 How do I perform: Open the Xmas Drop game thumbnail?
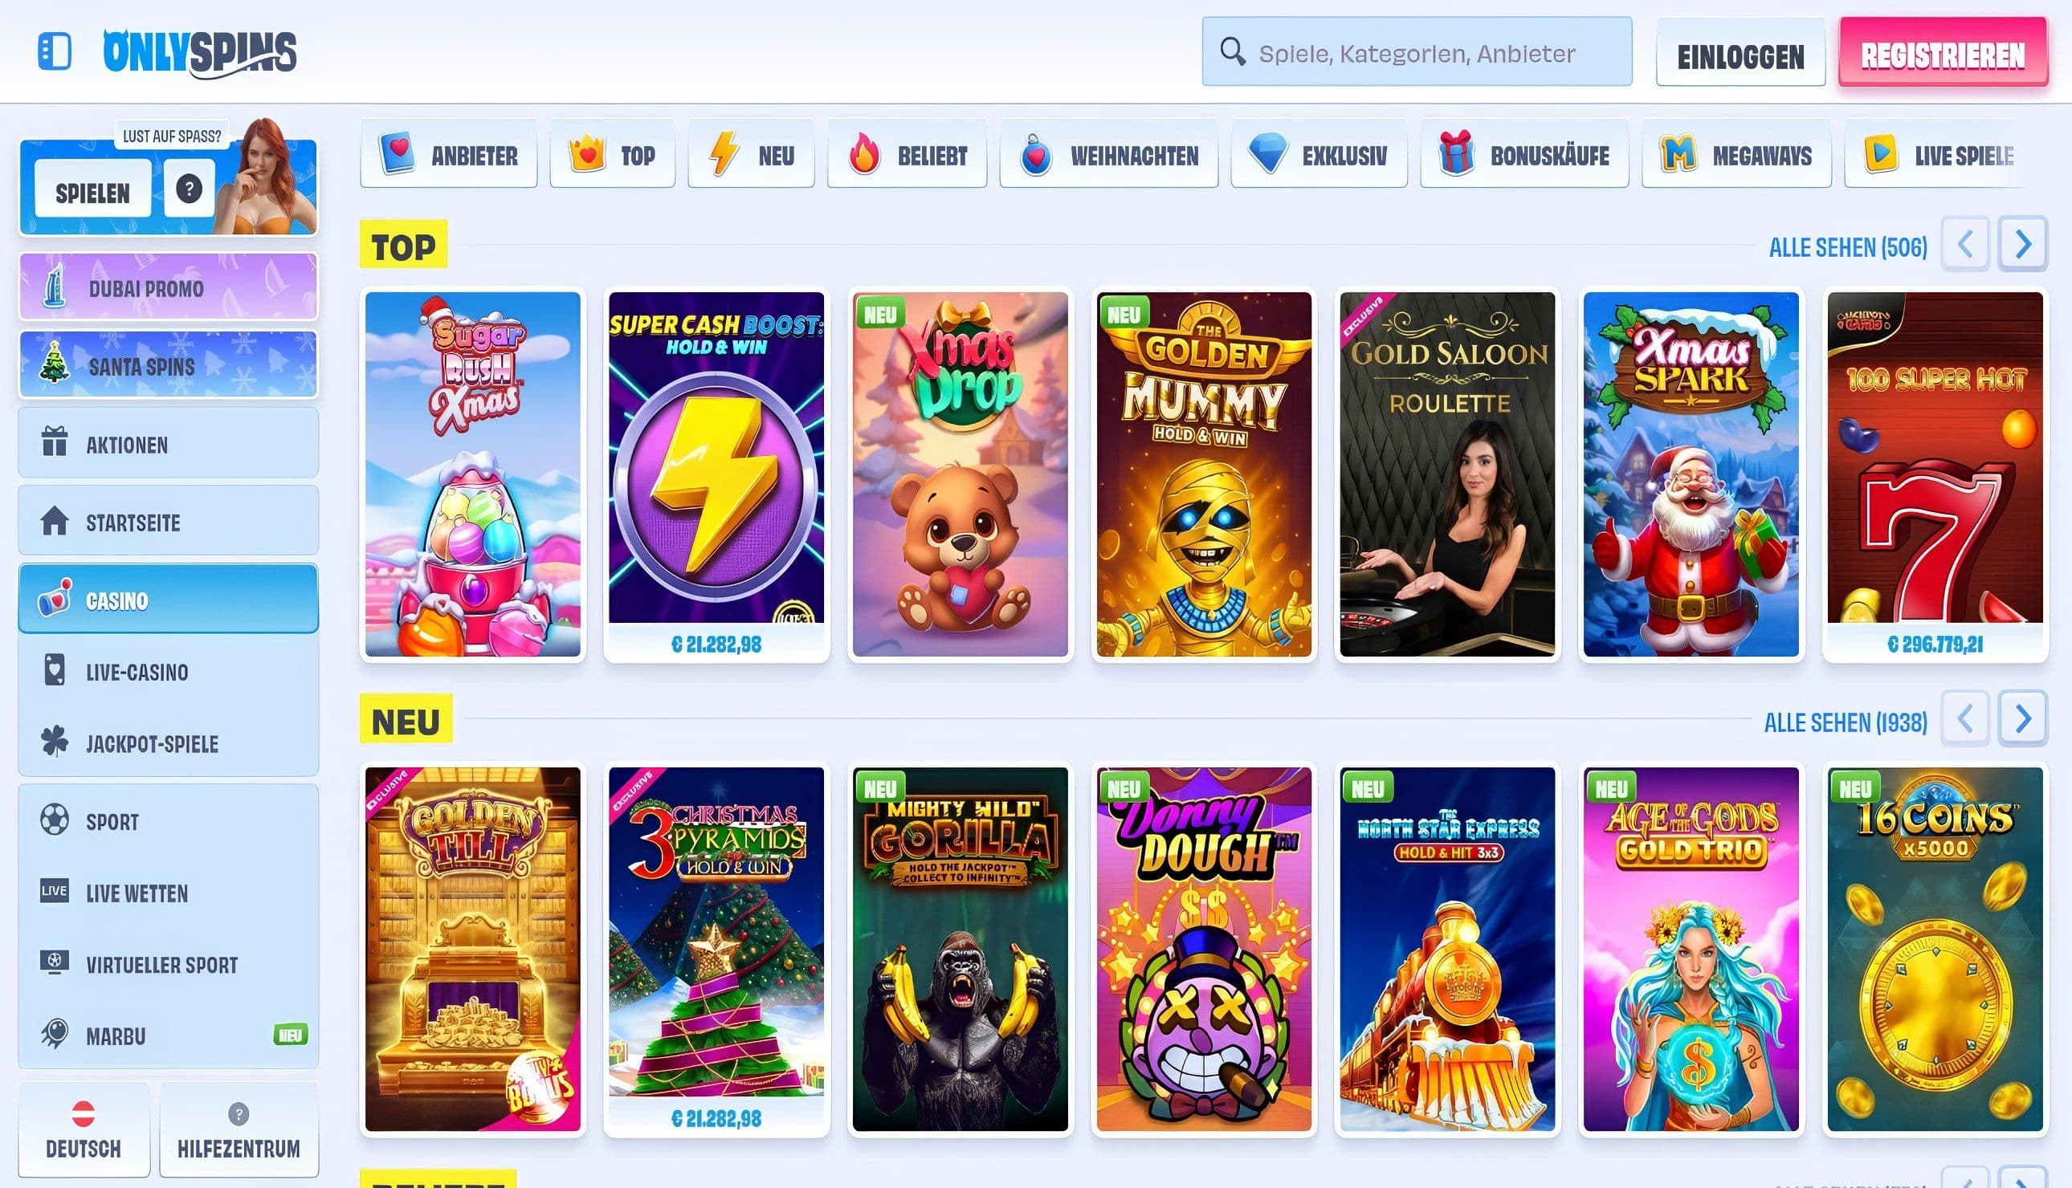960,474
